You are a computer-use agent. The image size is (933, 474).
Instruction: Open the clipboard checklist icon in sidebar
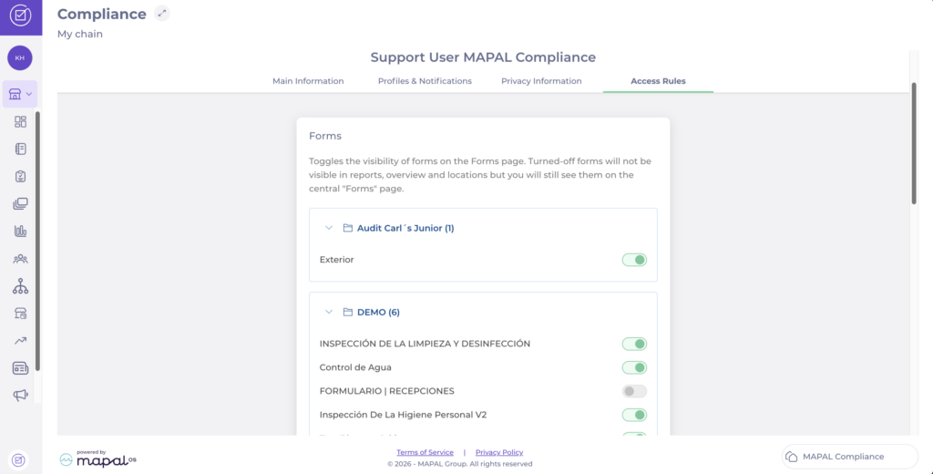21,176
